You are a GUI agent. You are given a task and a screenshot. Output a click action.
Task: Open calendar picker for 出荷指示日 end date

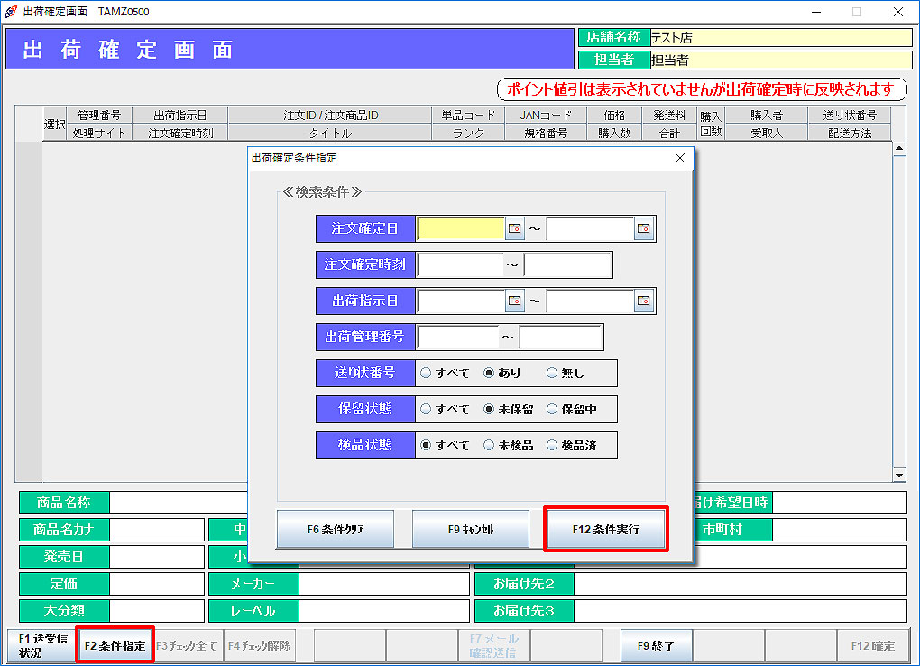644,301
